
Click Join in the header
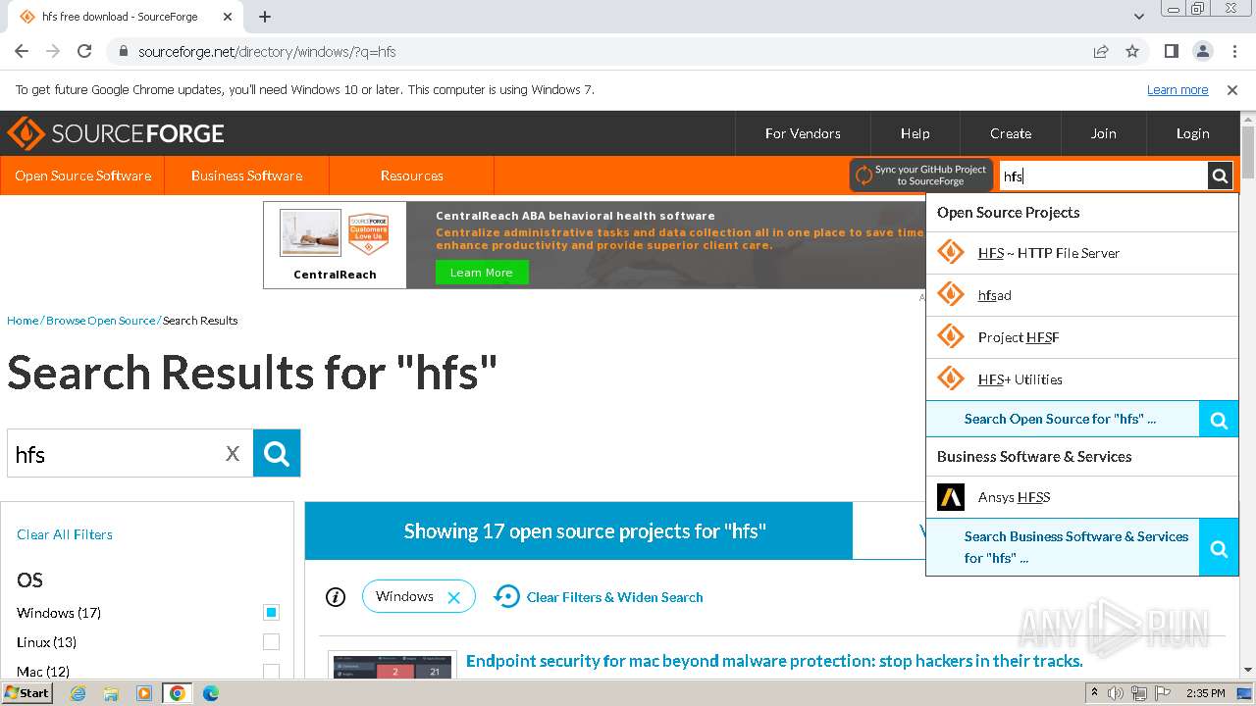point(1103,133)
